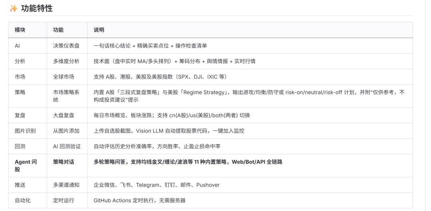Screen dimensions: 431x211
Task: Click the sparkles emoji beside 功能特性 heading
Action: click(14, 8)
